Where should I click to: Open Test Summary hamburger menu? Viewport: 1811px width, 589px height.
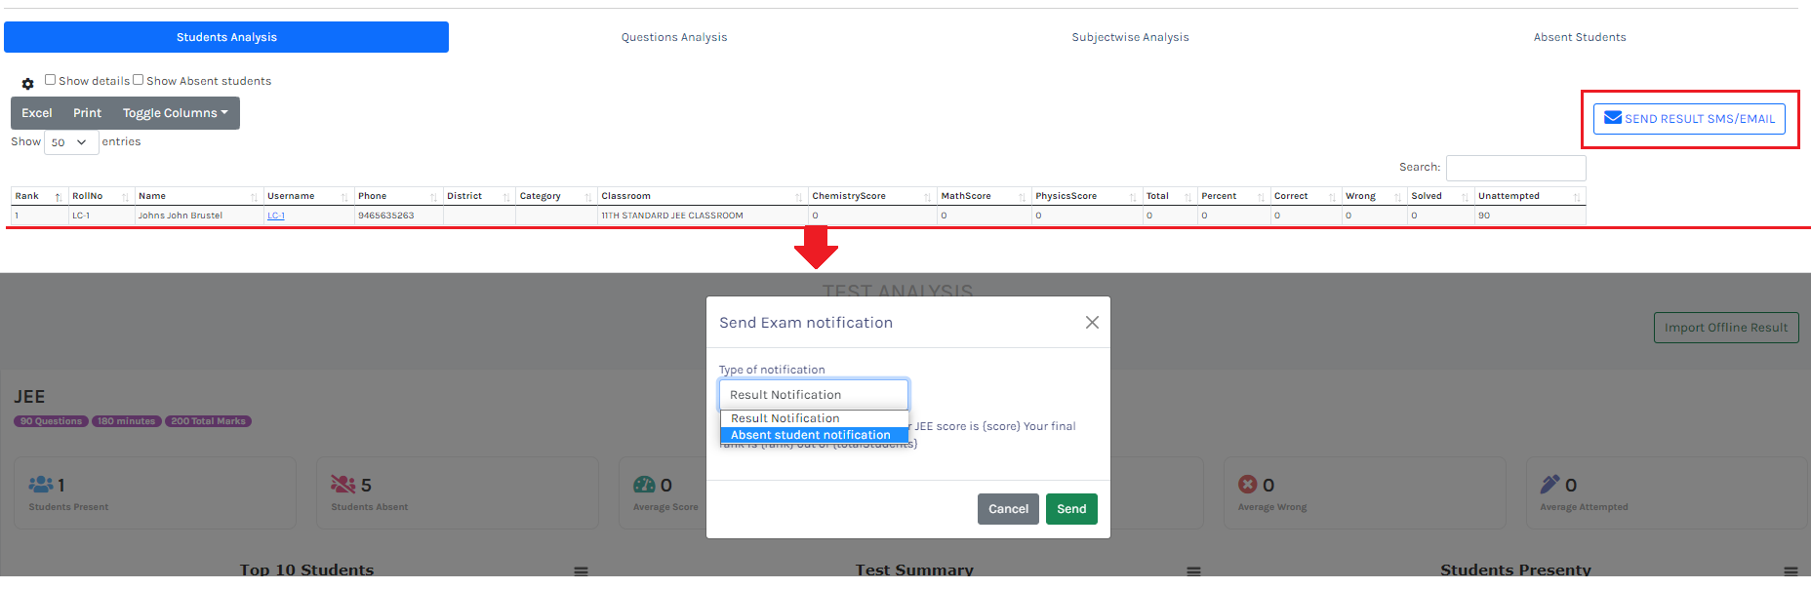click(x=1193, y=570)
